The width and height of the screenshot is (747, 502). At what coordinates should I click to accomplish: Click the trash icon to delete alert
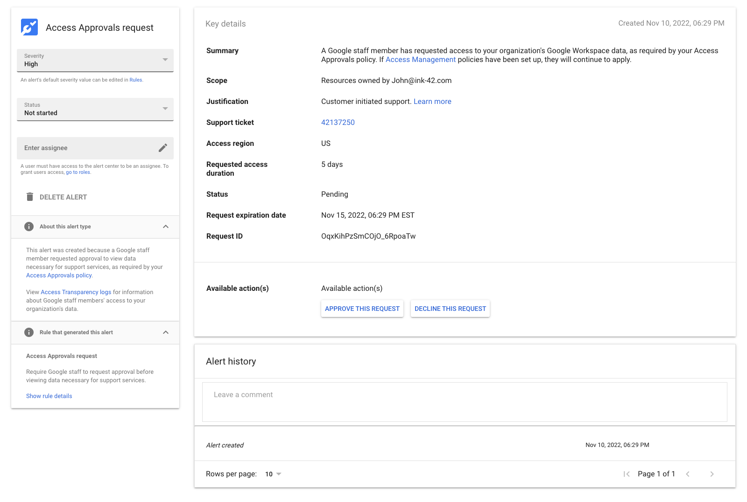click(x=30, y=197)
